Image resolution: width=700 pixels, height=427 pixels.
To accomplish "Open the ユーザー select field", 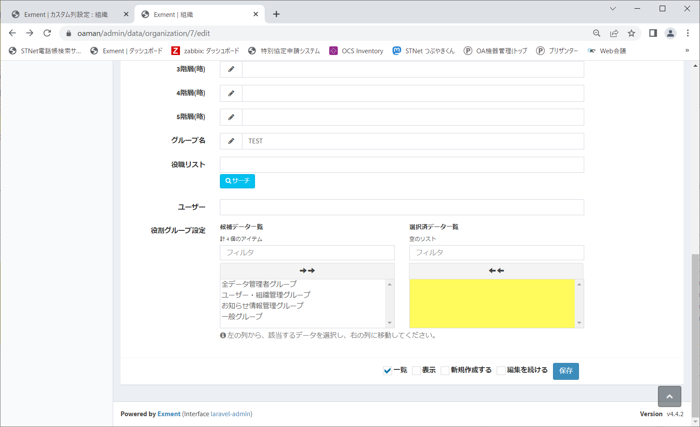I will pyautogui.click(x=402, y=207).
